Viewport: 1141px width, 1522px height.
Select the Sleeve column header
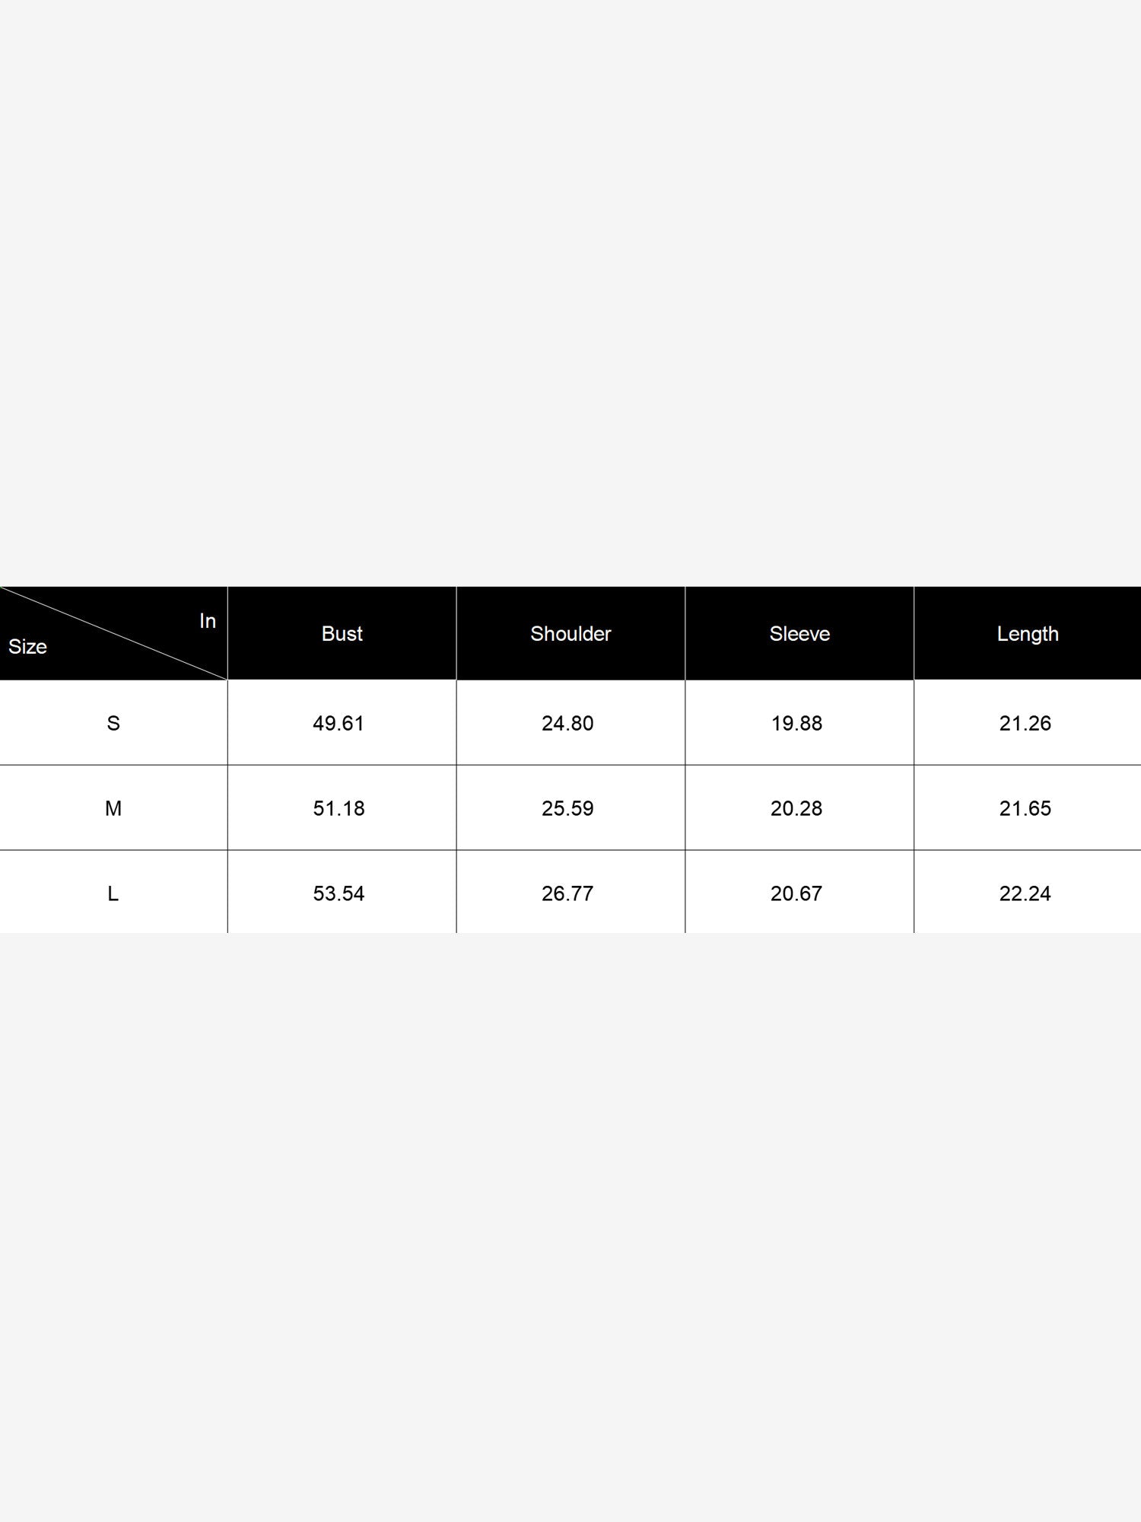pos(799,634)
